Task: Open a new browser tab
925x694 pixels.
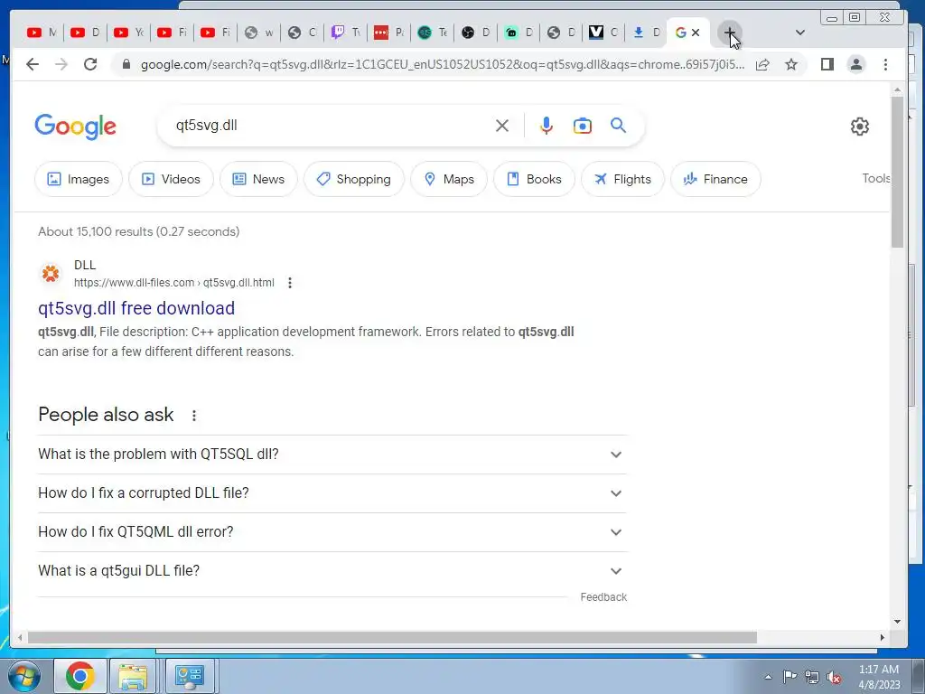Action: (729, 33)
